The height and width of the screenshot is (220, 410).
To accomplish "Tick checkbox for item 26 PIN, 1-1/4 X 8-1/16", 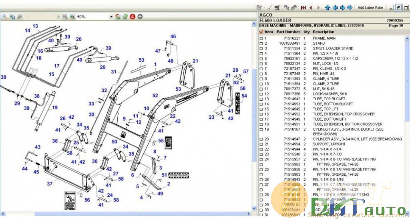I will pos(261,180).
